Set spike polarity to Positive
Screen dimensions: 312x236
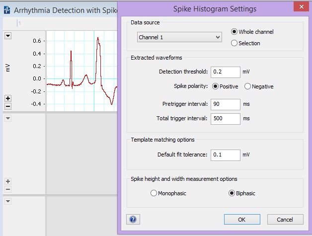[216, 86]
